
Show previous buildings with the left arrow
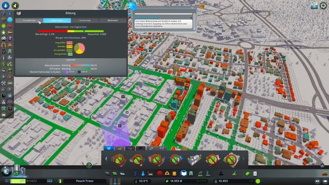(106, 159)
